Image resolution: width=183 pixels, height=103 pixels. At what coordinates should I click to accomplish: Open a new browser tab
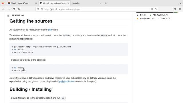[106, 3]
